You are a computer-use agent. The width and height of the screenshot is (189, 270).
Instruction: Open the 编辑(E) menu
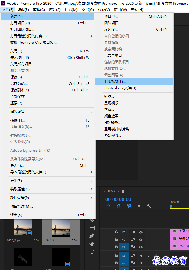(23, 10)
